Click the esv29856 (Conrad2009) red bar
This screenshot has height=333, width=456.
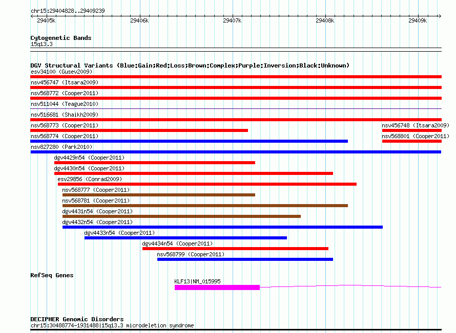[208, 184]
